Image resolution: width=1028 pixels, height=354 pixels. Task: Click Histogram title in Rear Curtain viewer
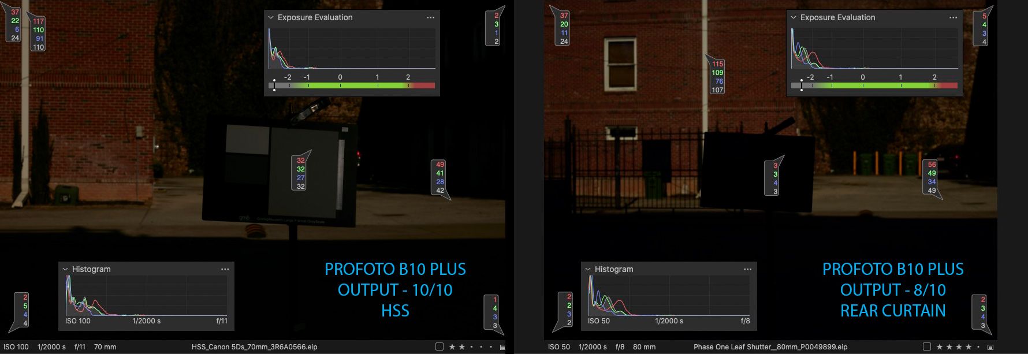tap(614, 270)
